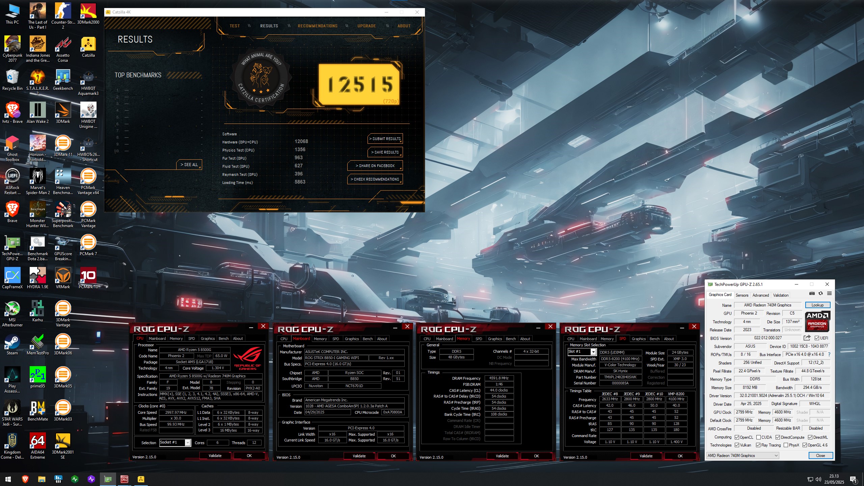Click the SAVE RESULTS button in Catzilla
Viewport: 864px width, 486px height.
385,152
